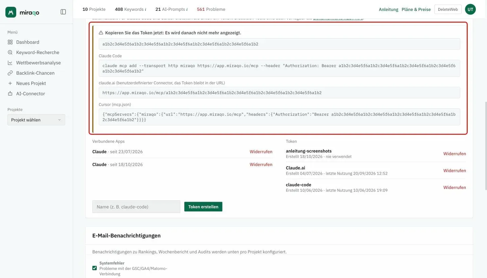Click the info icon next to Keywords
Screen dimensions: 487x278
click(145, 9)
